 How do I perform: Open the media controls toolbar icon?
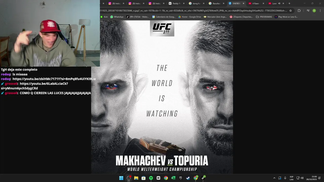[308, 11]
